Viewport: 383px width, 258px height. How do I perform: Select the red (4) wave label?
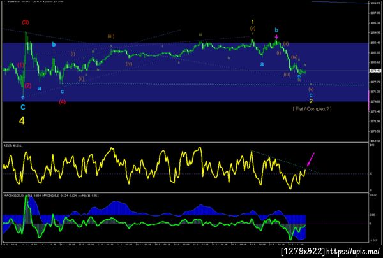pos(62,102)
